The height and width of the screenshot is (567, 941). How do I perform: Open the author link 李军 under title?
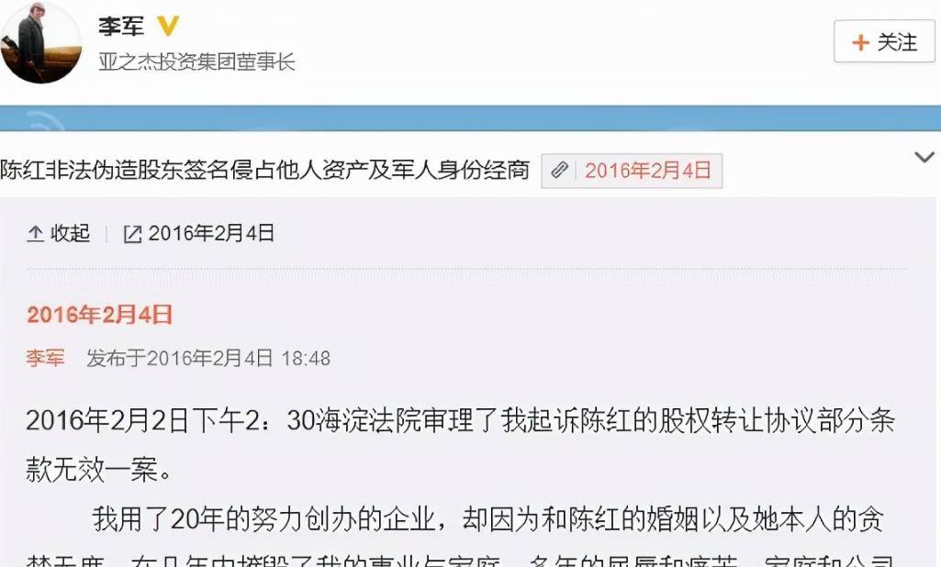[45, 358]
